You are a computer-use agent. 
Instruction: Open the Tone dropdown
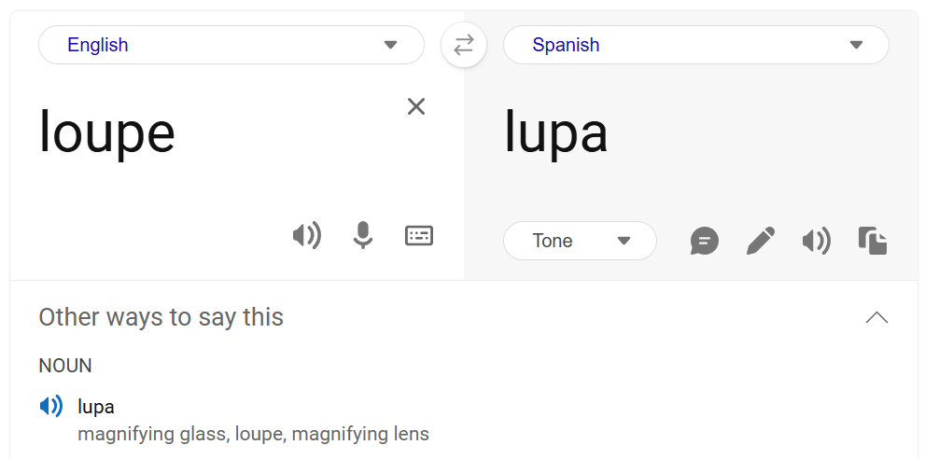coord(580,241)
